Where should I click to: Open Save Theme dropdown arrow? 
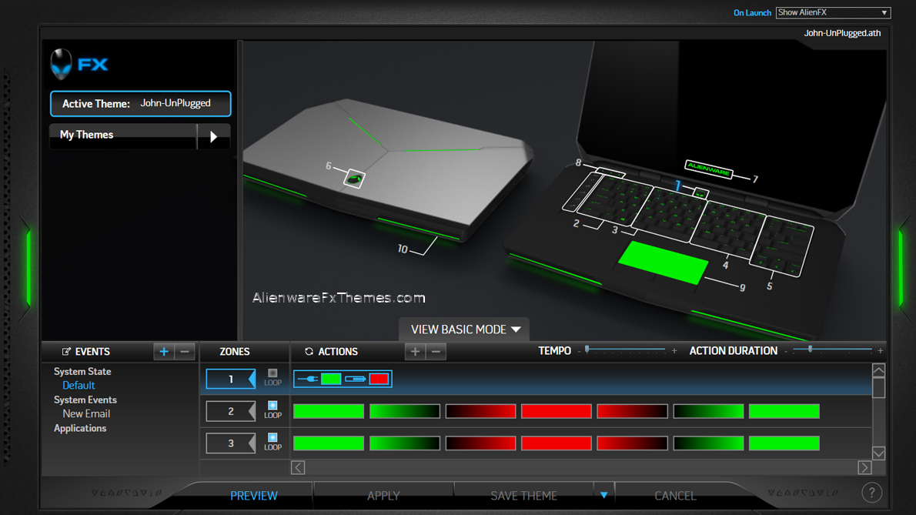[x=604, y=495]
